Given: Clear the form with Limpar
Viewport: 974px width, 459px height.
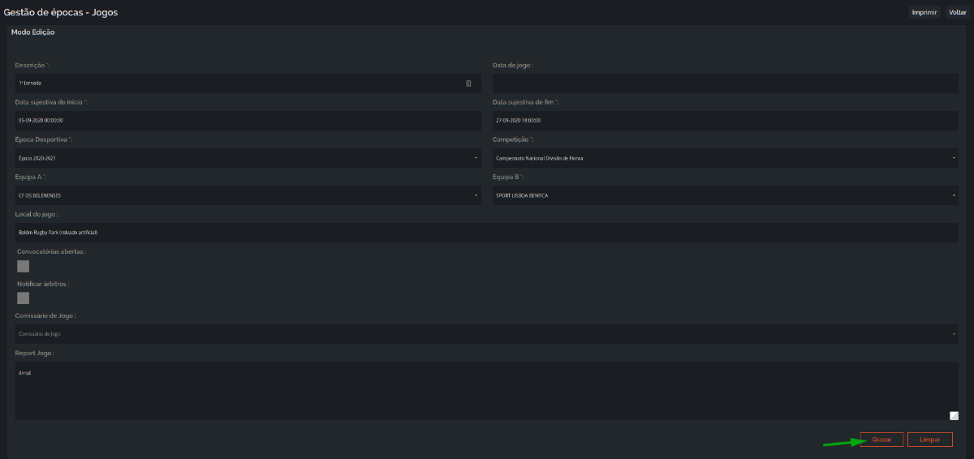Looking at the screenshot, I should click(x=930, y=440).
